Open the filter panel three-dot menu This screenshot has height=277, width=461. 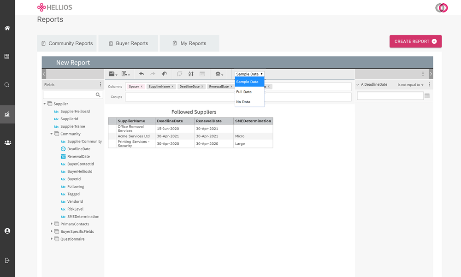tap(423, 74)
